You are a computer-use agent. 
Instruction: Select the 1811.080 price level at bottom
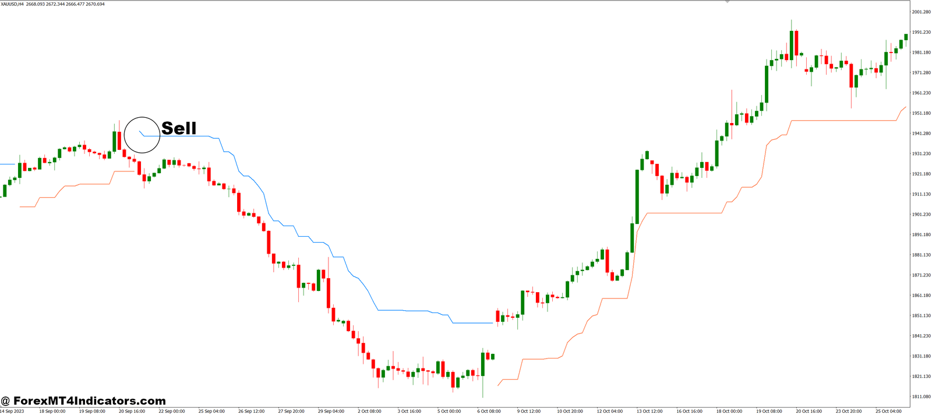coord(921,397)
